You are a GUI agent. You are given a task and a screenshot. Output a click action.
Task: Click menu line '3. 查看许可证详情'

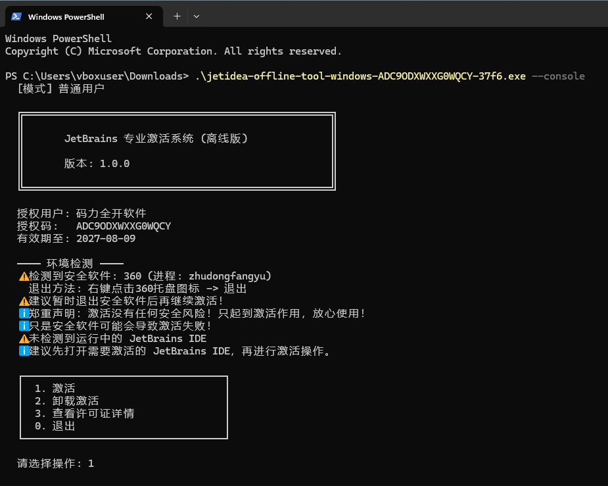[84, 414]
